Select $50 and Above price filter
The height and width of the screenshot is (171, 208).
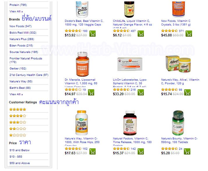(20, 163)
